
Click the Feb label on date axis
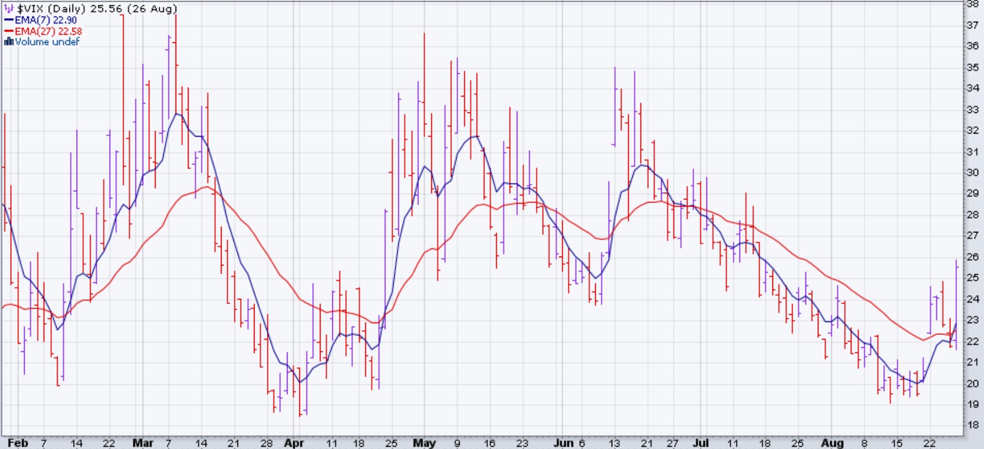tap(18, 443)
